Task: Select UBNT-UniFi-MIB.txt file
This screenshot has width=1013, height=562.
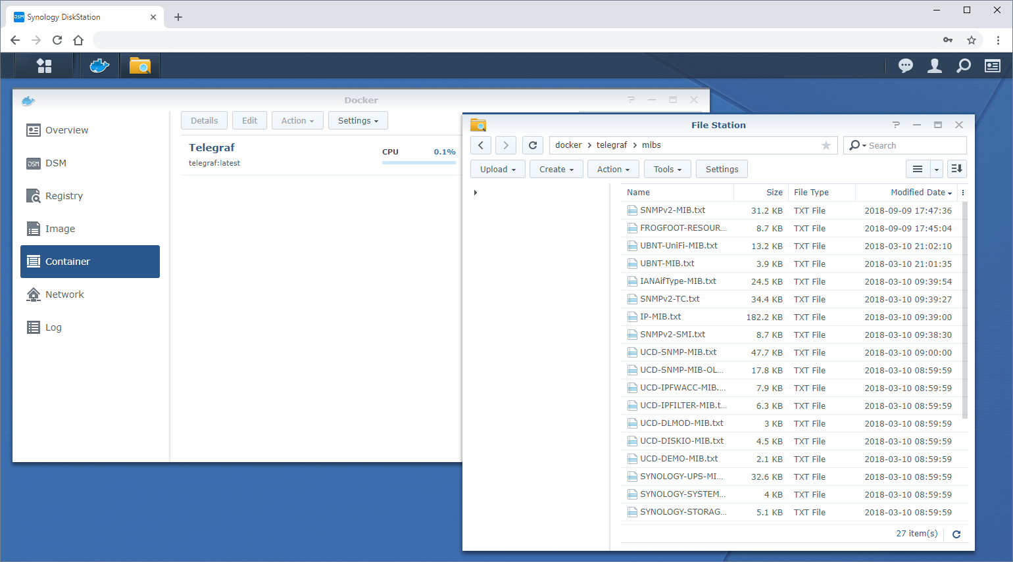Action: pyautogui.click(x=791, y=246)
